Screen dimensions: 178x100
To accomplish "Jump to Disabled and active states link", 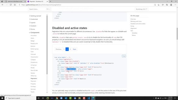I will coord(138,24).
